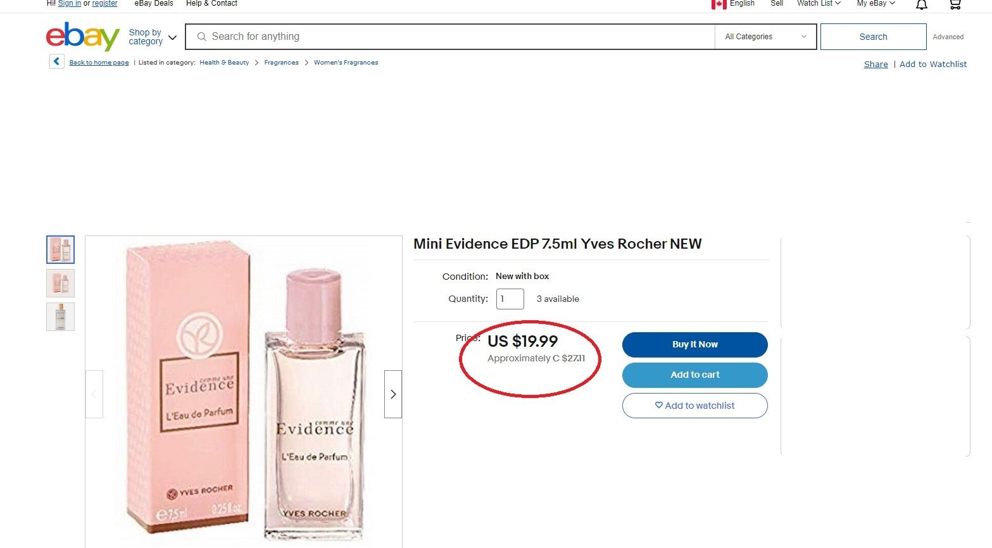Expand the Watch List dropdown
This screenshot has height=548, width=992.
[818, 4]
